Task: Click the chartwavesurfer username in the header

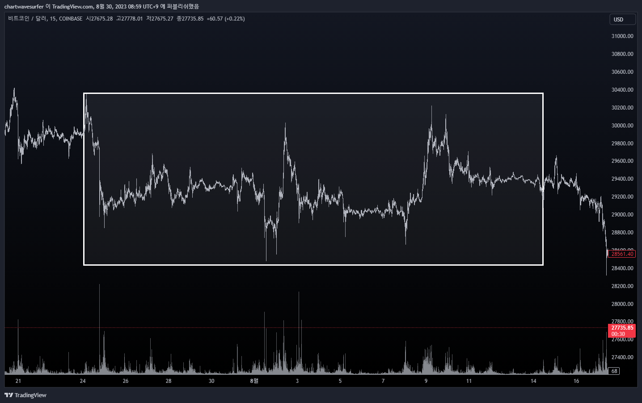Action: 24,6
